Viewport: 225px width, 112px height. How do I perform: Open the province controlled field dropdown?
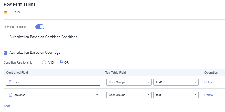(x=53, y=95)
